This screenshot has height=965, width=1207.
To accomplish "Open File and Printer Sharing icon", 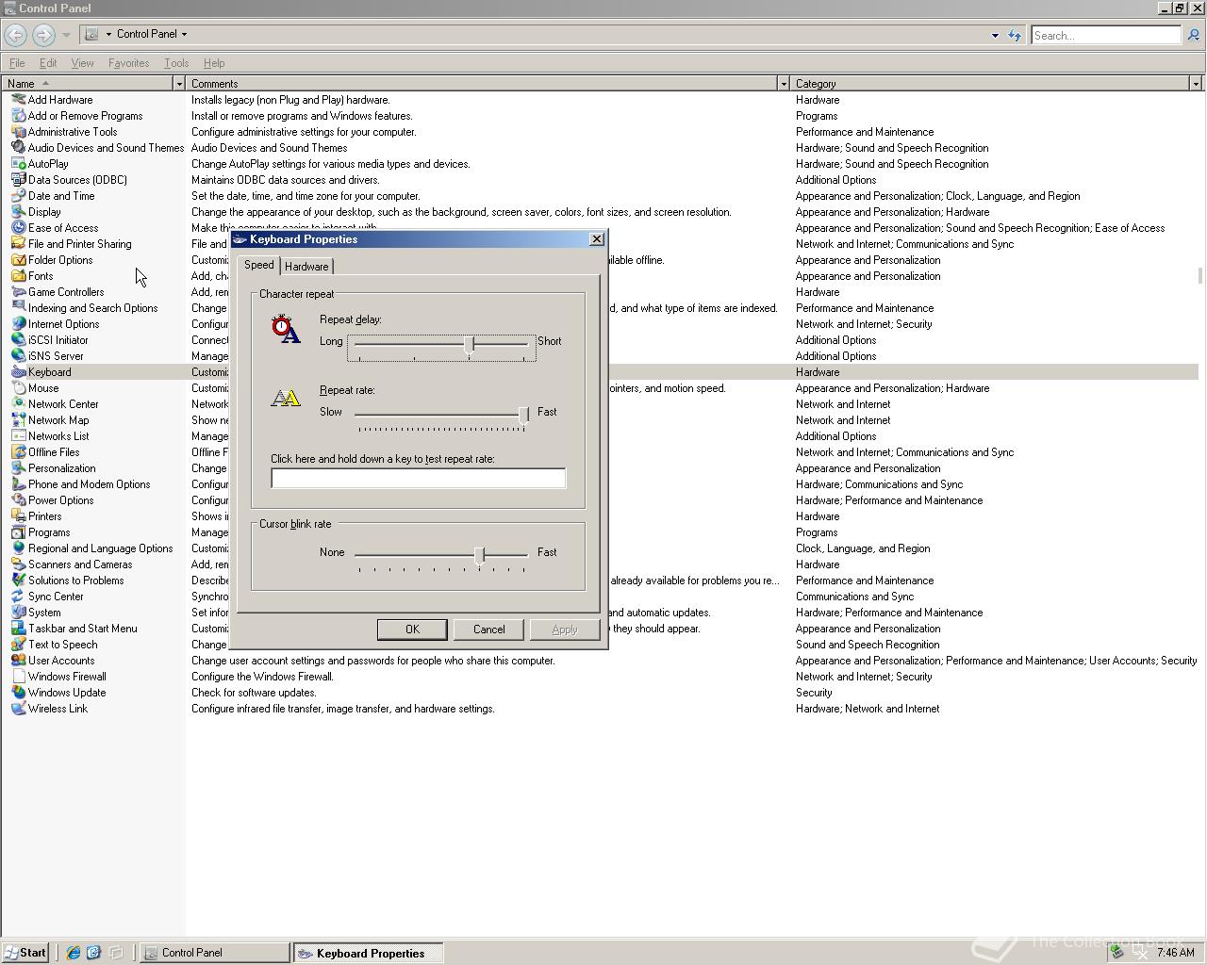I will coord(18,244).
